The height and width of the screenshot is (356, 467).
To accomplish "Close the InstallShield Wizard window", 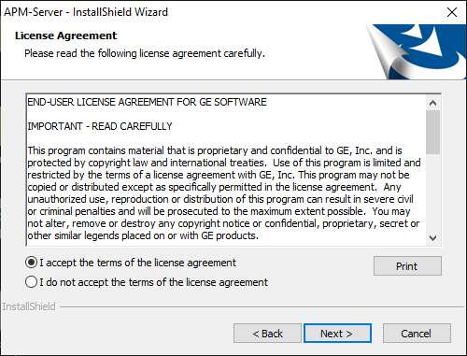I will (452, 12).
